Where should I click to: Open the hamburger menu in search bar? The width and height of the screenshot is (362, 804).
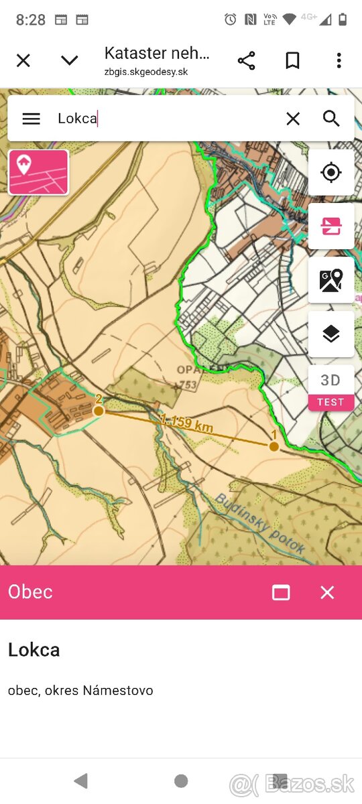pyautogui.click(x=31, y=119)
